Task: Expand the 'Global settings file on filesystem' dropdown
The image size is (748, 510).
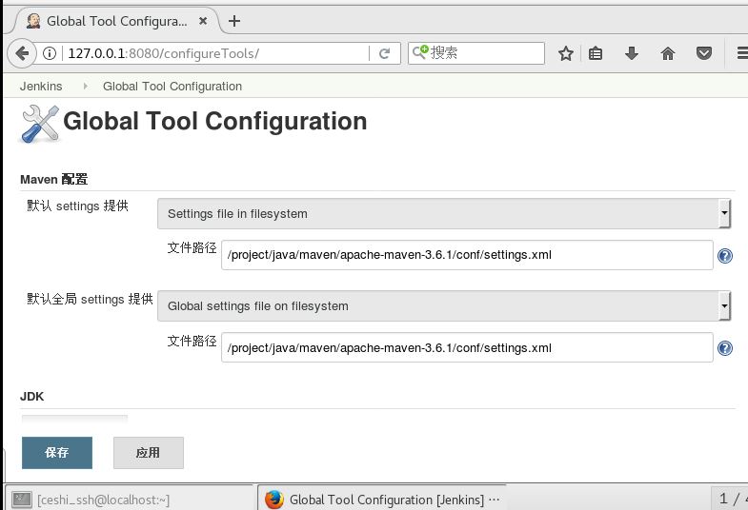Action: (x=443, y=306)
